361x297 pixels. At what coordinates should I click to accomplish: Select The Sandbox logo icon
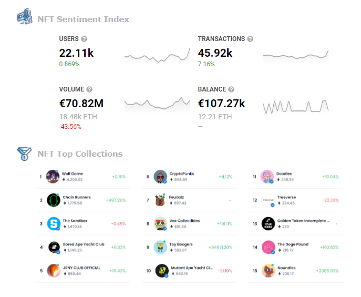click(54, 223)
